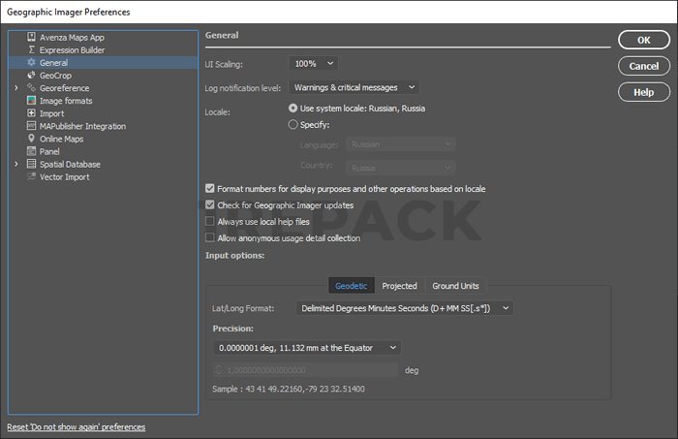Click the Expression Builder sigma icon
Image resolution: width=678 pixels, height=439 pixels.
click(x=32, y=49)
